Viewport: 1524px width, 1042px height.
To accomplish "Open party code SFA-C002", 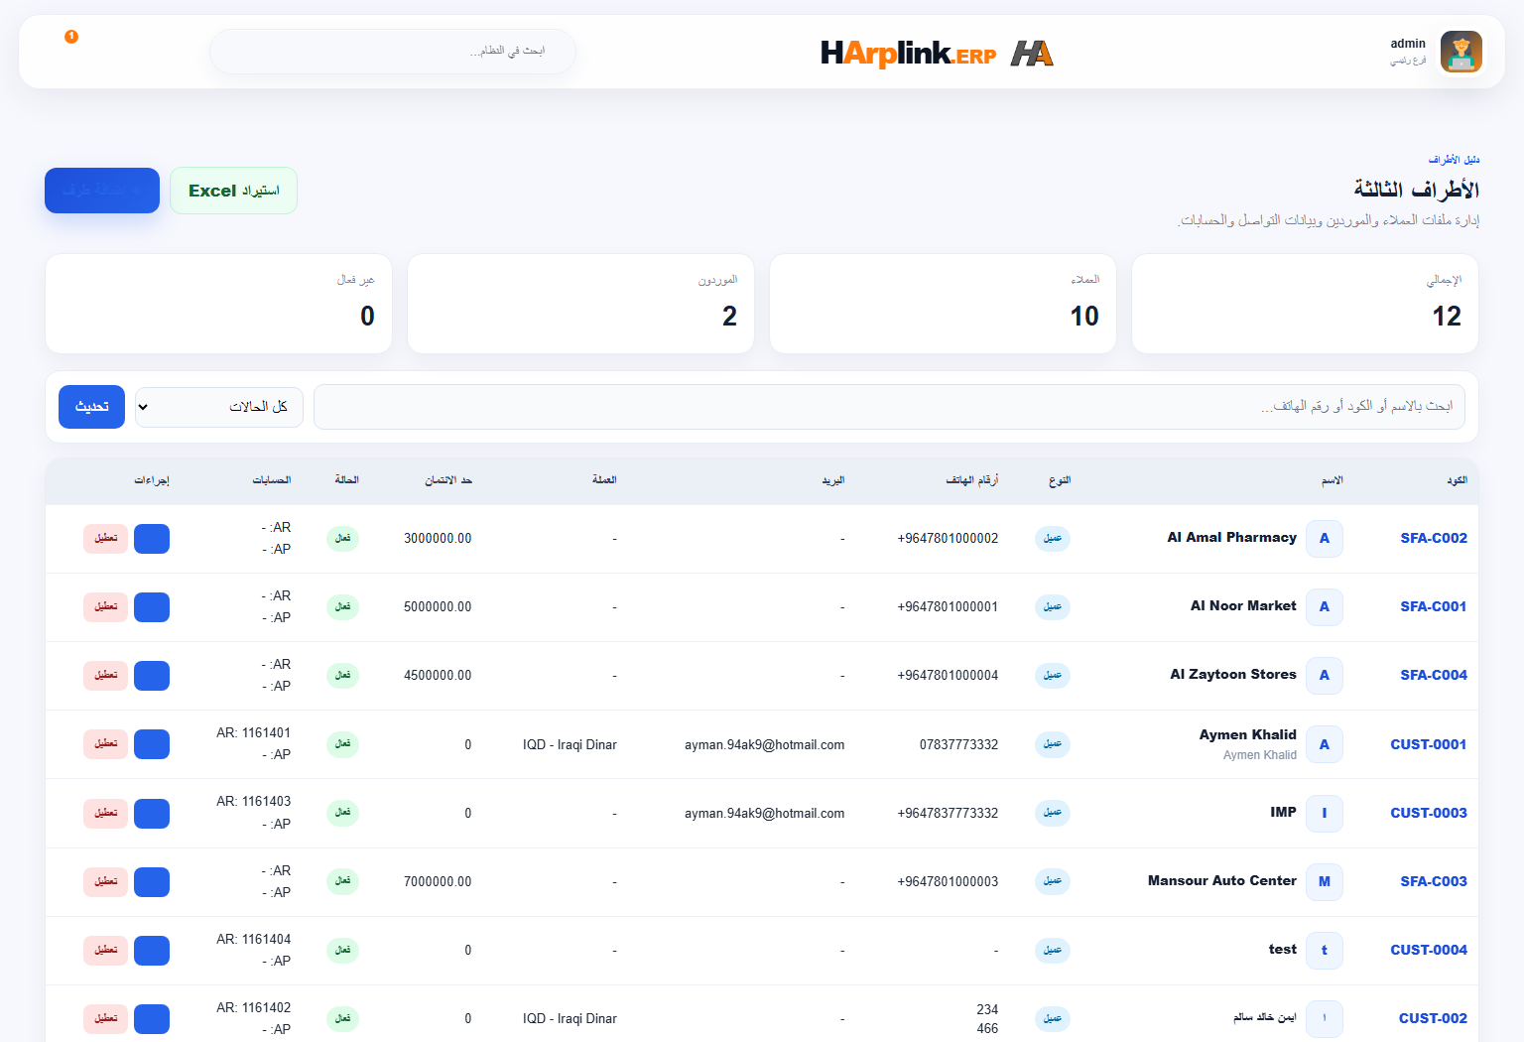I will 1434,538.
